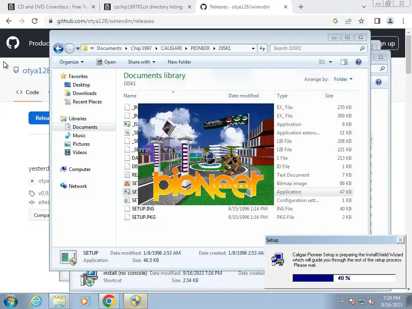Select Pictures library in navigation pane
The width and height of the screenshot is (412, 309).
click(81, 144)
